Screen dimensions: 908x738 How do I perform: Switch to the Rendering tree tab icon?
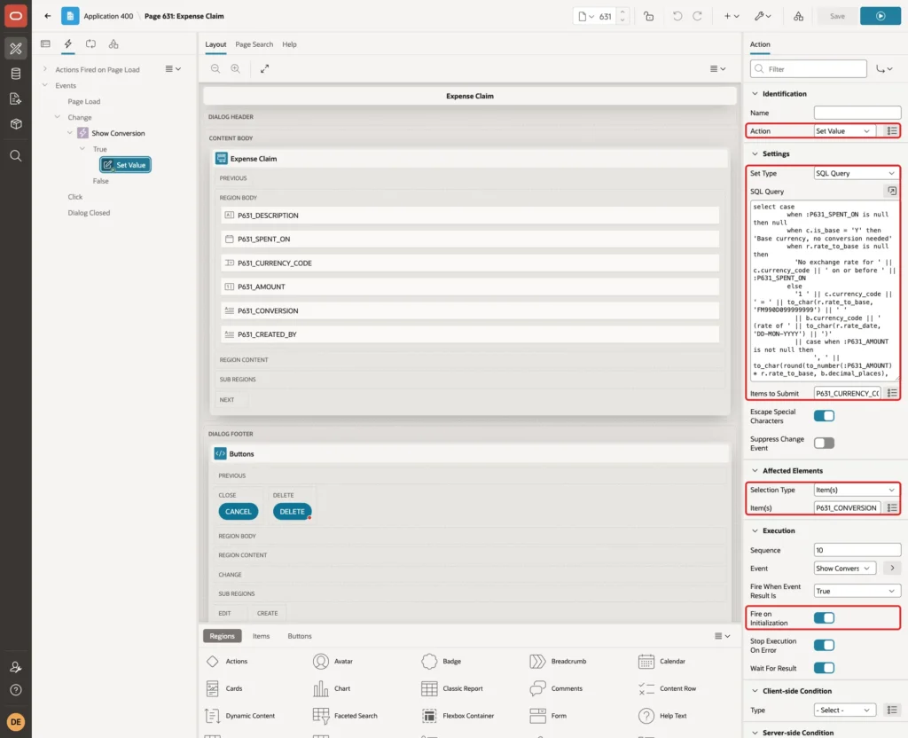pos(46,43)
